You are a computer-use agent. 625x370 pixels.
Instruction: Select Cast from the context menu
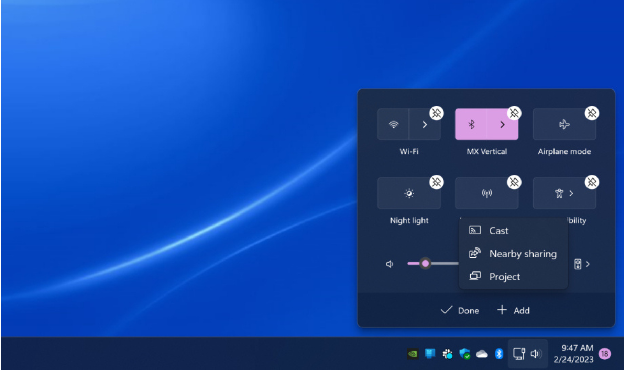[x=498, y=231]
